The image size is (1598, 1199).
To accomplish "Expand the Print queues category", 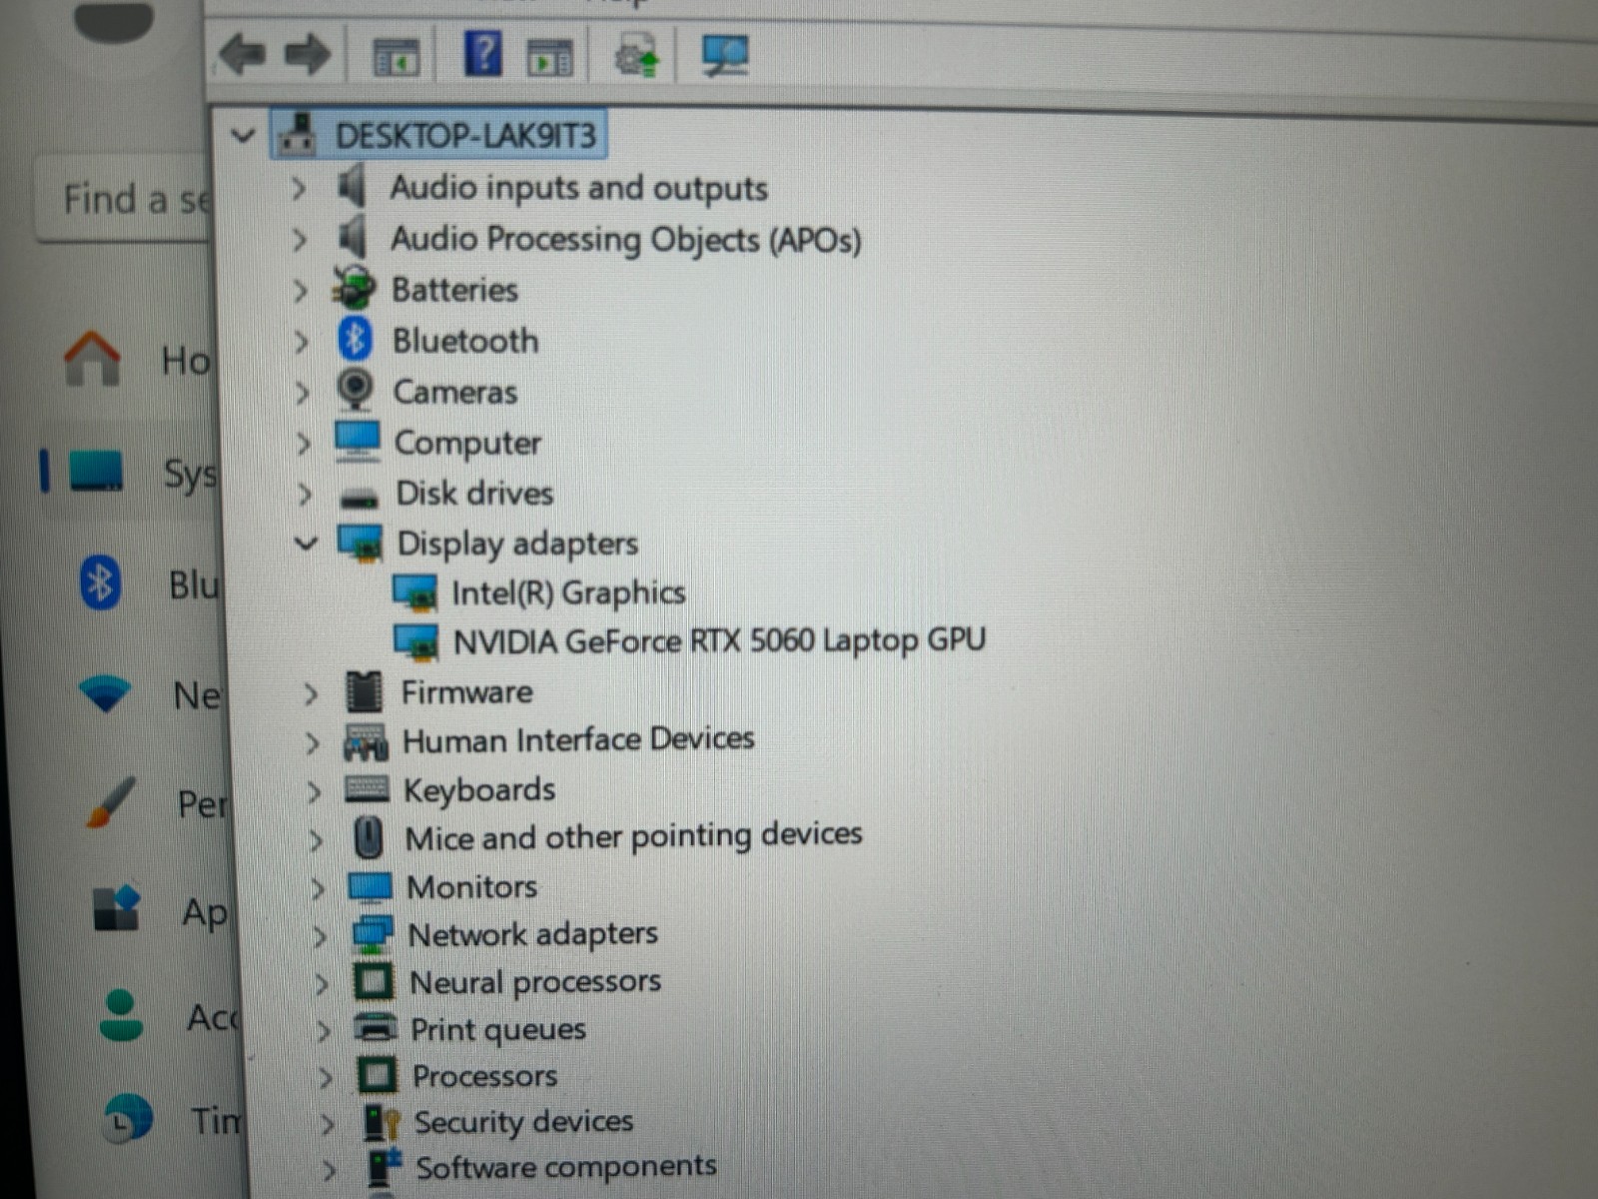I will pos(324,1031).
